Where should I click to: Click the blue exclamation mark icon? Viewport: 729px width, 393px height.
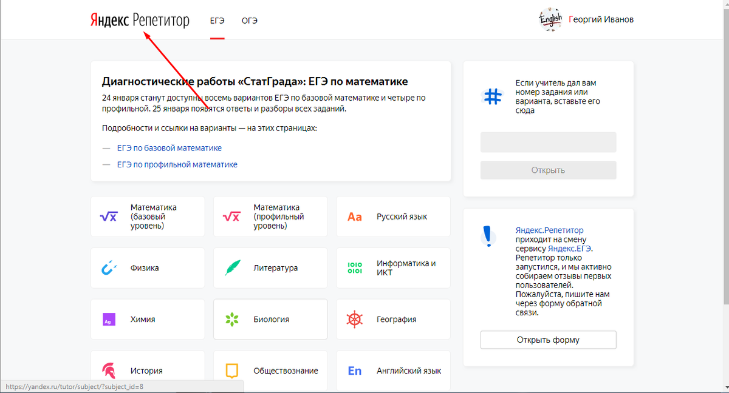tap(487, 235)
